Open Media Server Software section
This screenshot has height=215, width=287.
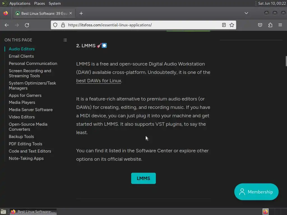tap(31, 110)
